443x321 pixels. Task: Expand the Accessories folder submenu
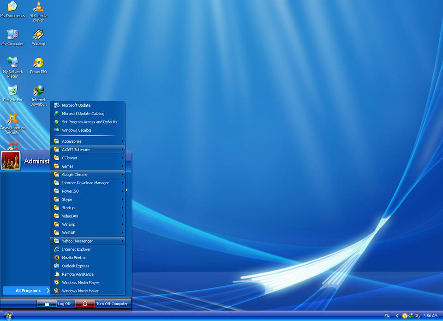(88, 141)
